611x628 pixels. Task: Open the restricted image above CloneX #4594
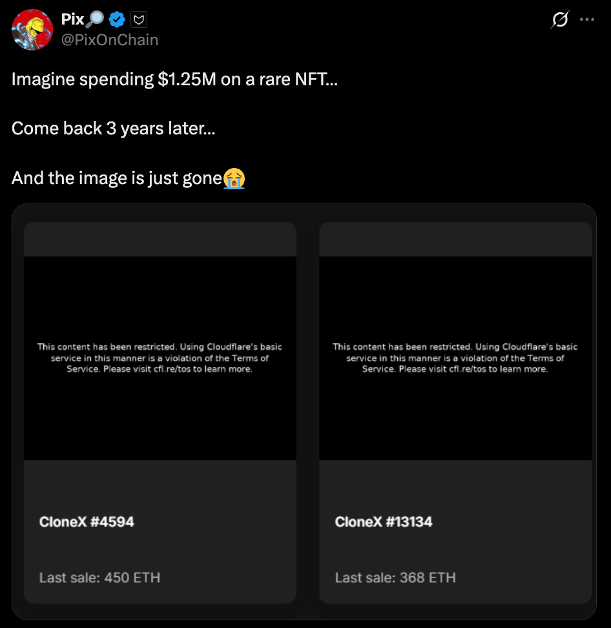click(160, 358)
